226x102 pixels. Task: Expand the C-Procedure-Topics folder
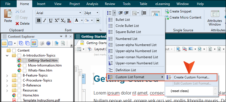coord(7,80)
